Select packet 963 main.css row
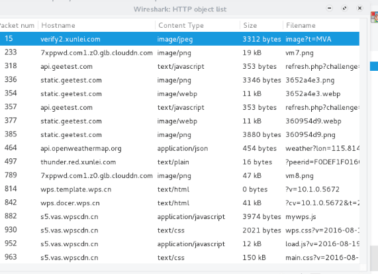Screen dimensions: 378x274 (x=179, y=257)
